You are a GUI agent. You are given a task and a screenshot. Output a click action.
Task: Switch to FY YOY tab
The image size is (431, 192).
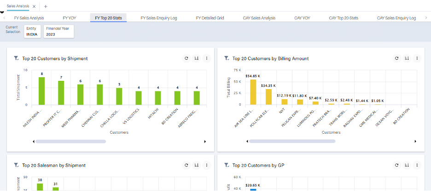point(69,18)
